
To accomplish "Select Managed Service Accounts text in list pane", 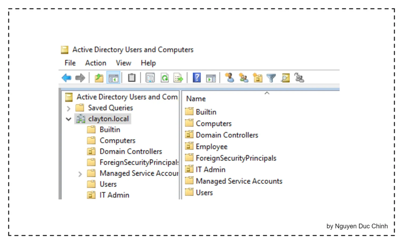I will [x=239, y=181].
